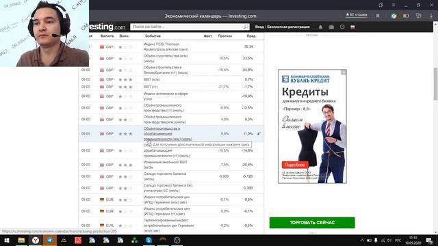This screenshot has width=438, height=246.
Task: Click the Валюта column header
Action: click(107, 36)
